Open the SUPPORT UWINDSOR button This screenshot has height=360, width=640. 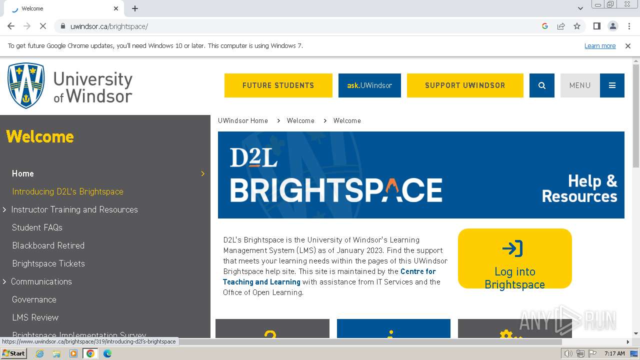[465, 85]
